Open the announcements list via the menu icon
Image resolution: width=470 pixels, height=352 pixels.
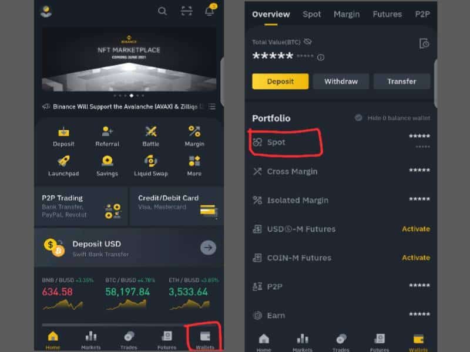[x=211, y=106]
